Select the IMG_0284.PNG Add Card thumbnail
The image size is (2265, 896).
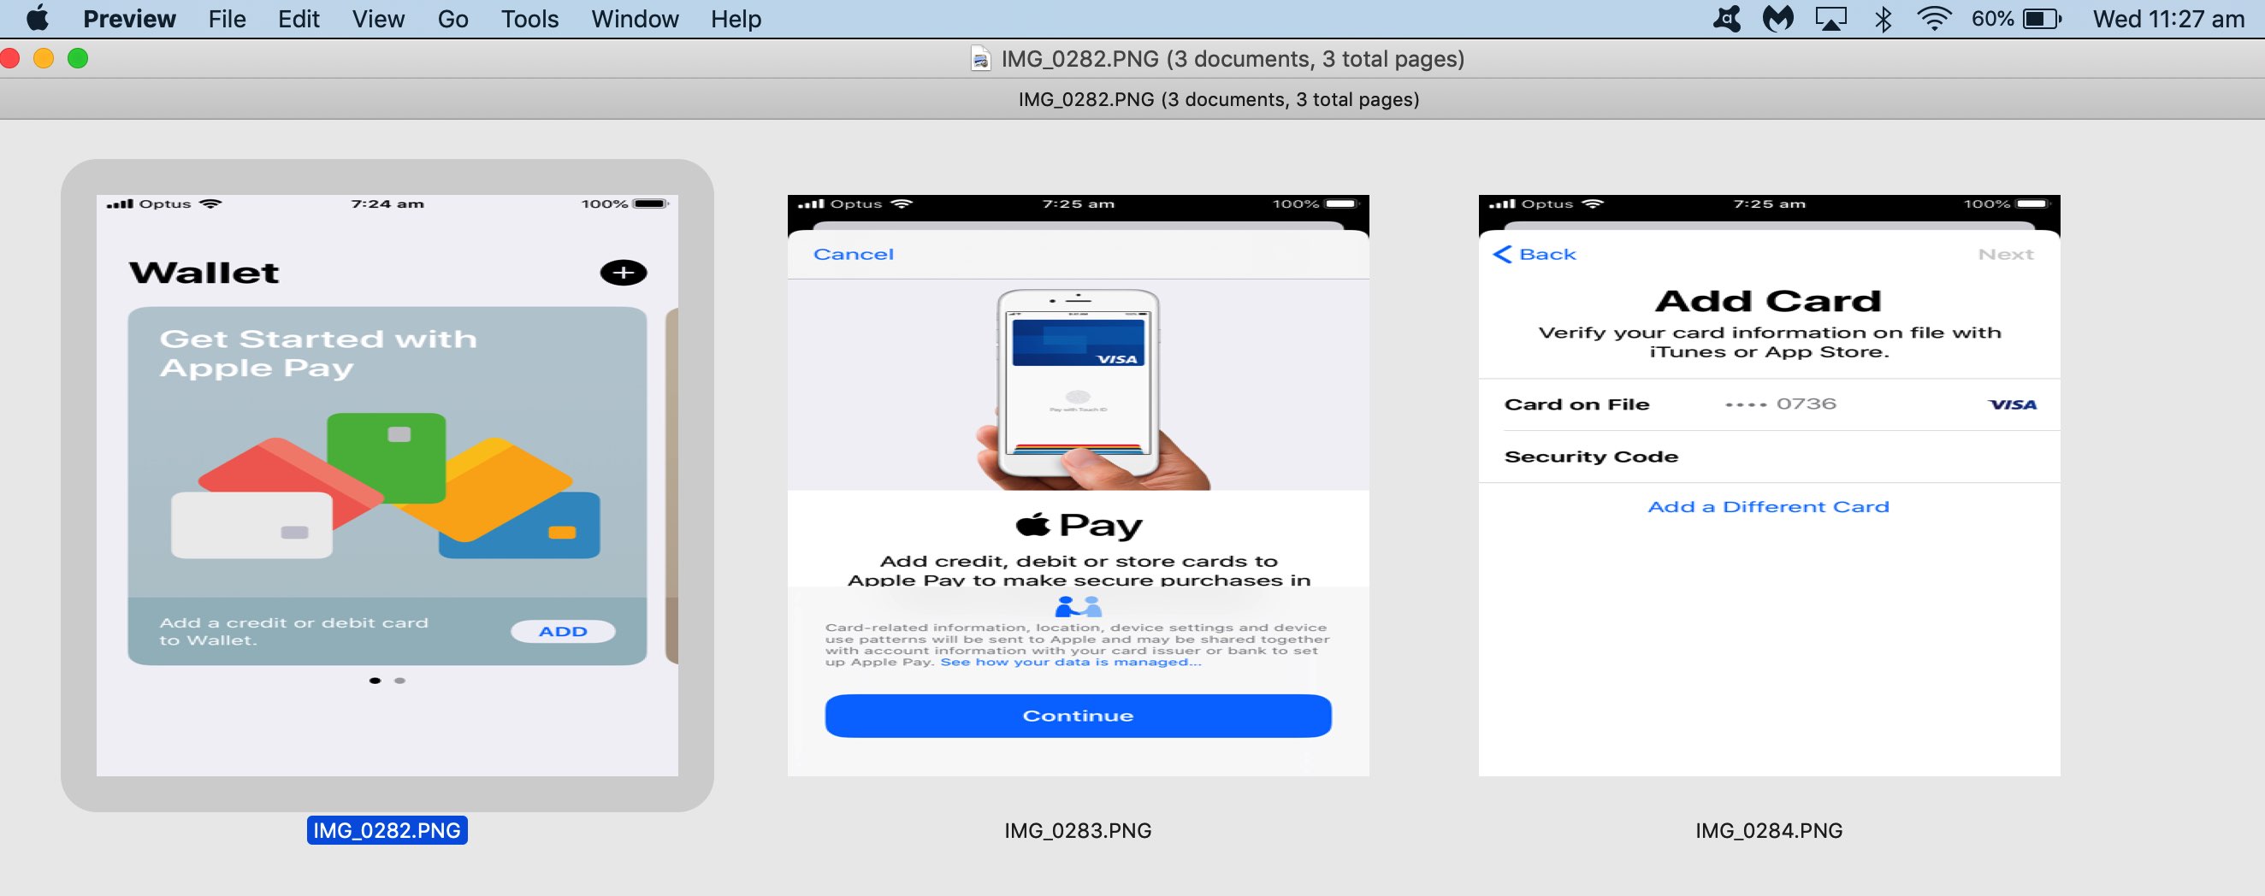pyautogui.click(x=1769, y=485)
